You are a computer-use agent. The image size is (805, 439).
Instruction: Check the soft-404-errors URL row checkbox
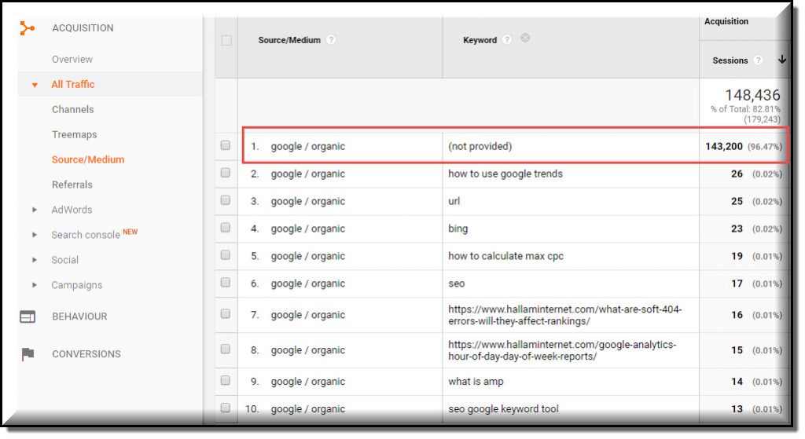(x=226, y=314)
